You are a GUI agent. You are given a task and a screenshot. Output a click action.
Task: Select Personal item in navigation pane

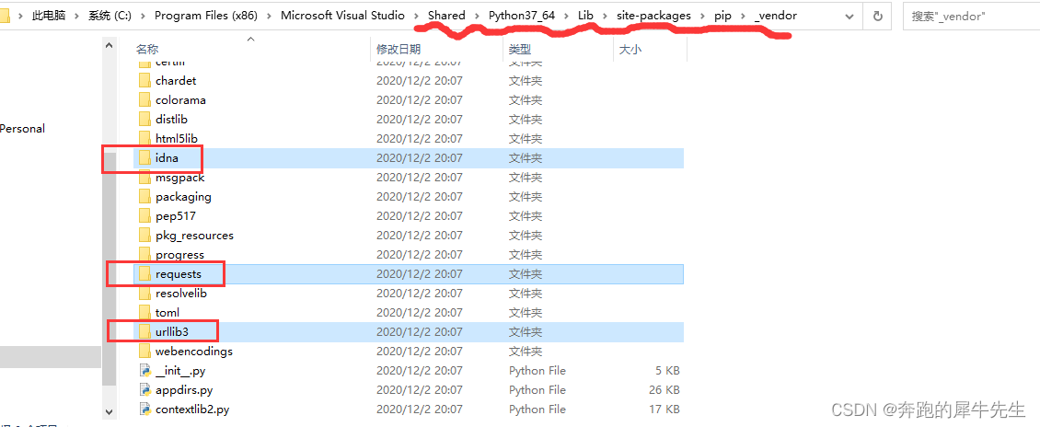(x=23, y=129)
